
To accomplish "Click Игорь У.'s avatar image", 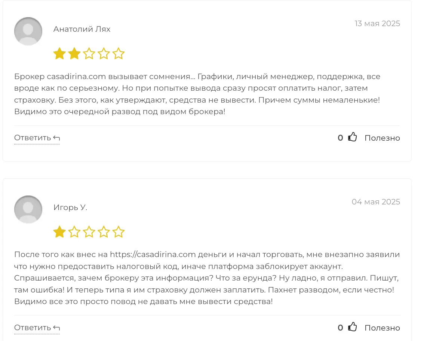I will click(x=28, y=210).
